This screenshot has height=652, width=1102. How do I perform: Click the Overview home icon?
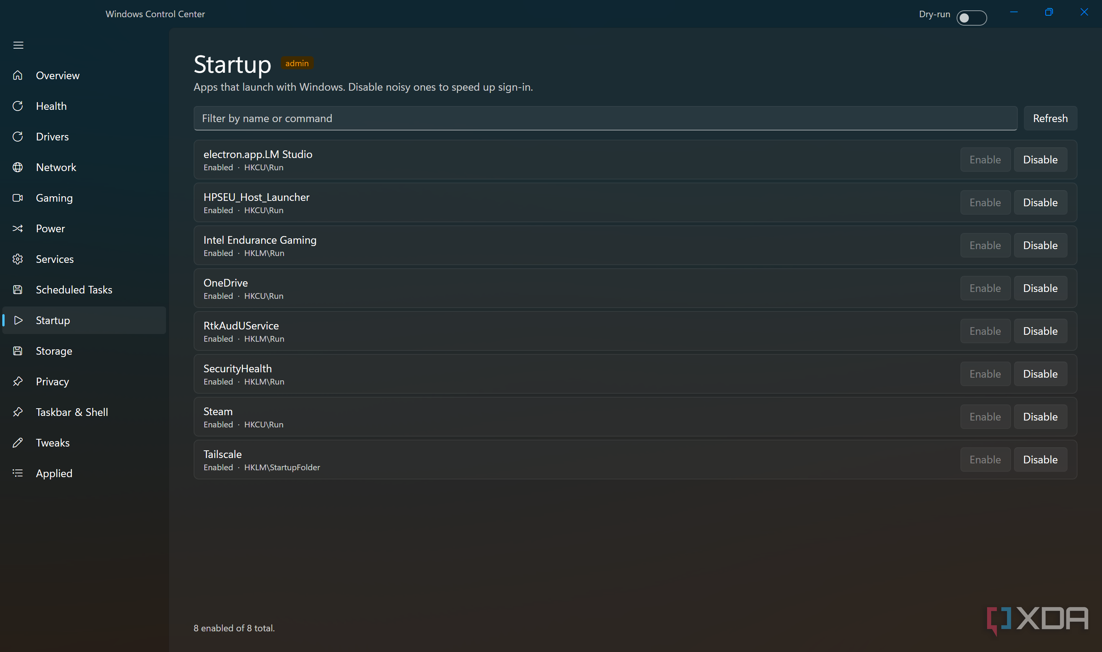click(x=18, y=75)
